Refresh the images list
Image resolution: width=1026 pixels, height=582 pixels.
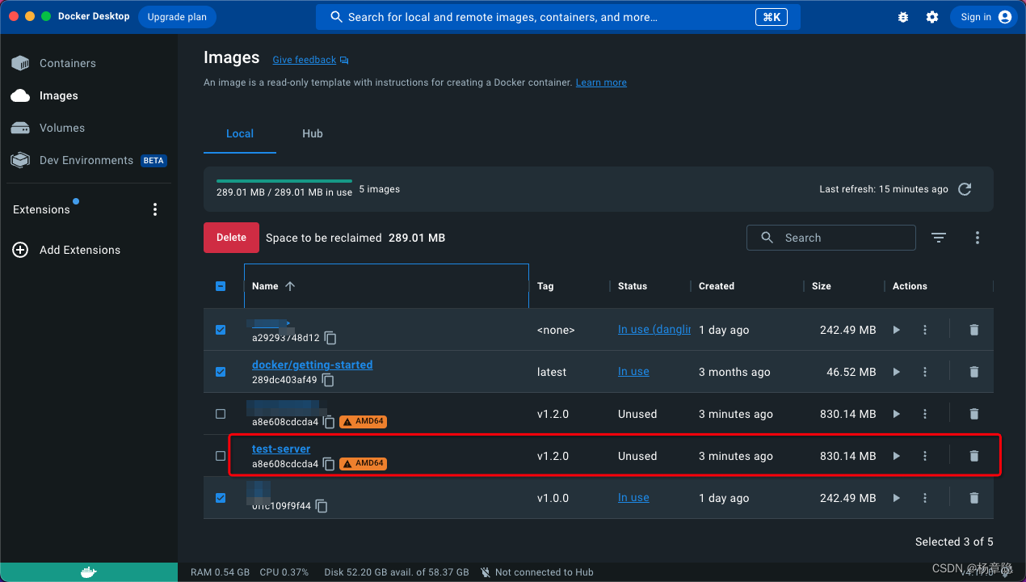click(965, 189)
